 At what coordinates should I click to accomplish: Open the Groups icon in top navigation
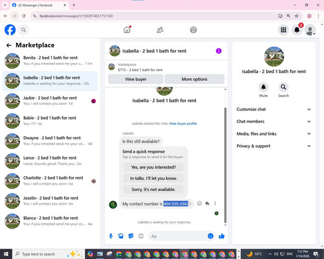[193, 30]
